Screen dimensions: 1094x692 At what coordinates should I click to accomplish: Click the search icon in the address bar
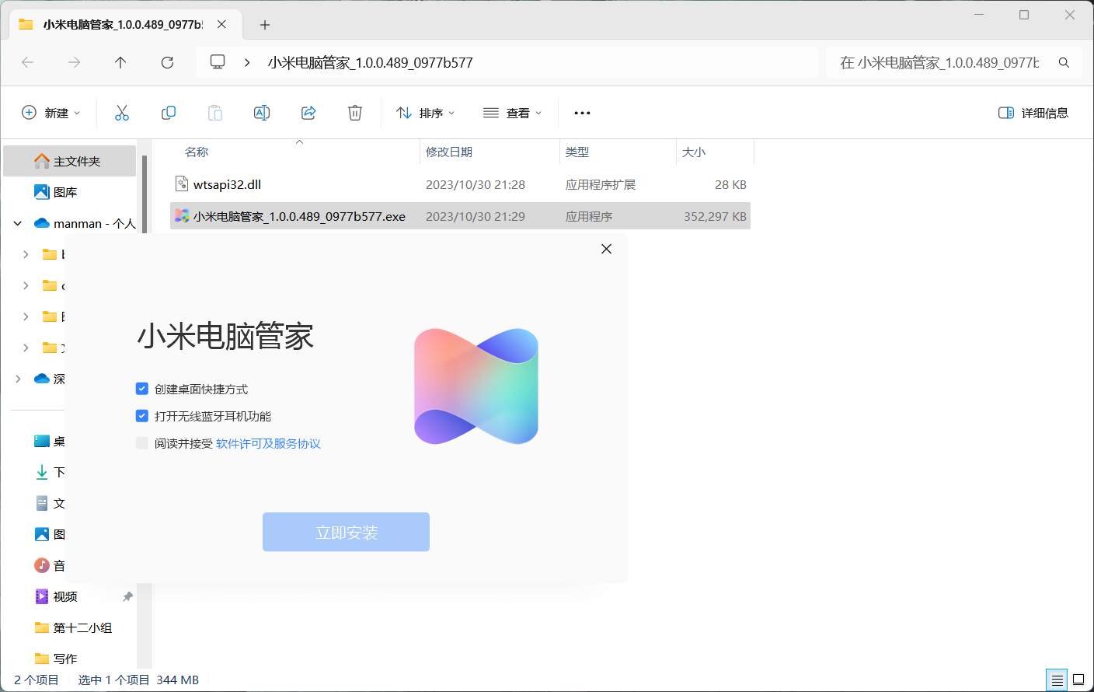click(1064, 62)
